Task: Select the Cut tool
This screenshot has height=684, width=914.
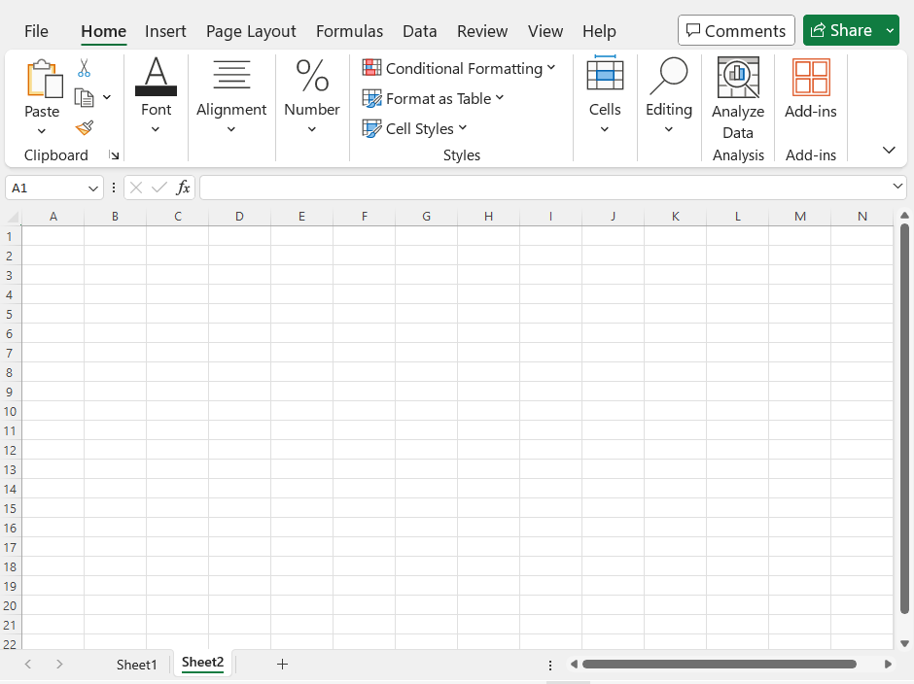Action: [x=84, y=68]
